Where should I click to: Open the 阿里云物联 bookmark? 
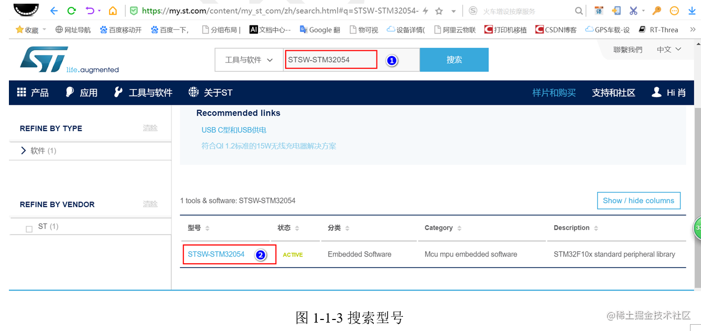[455, 30]
